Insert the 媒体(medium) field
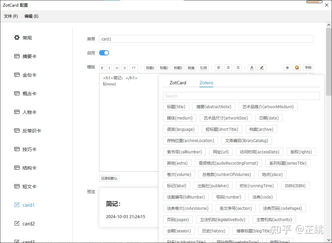This screenshot has width=332, height=243. coord(180,118)
